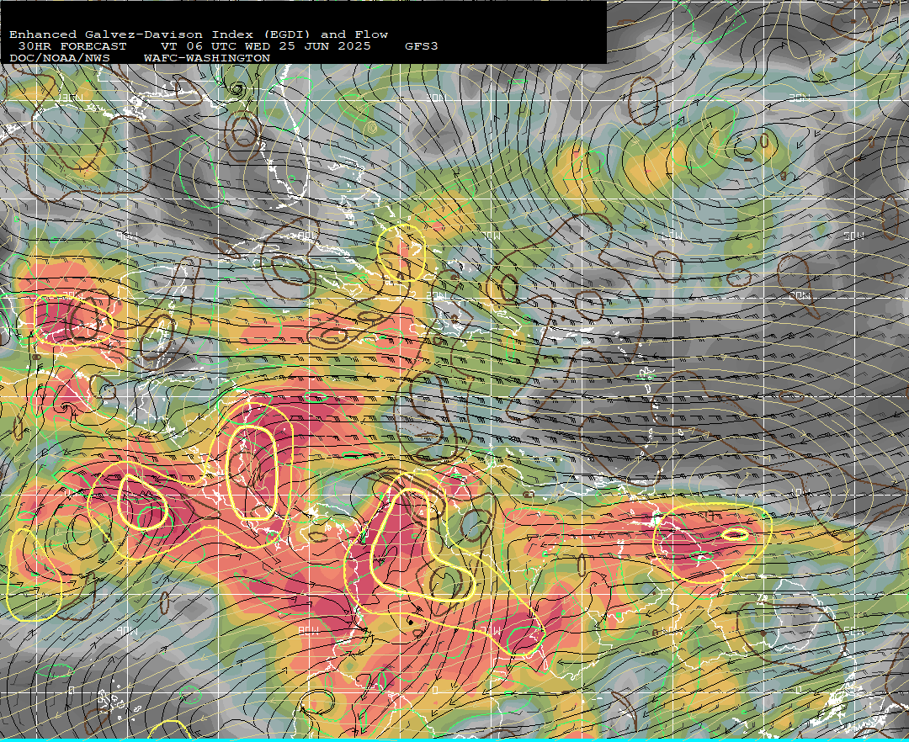Select the "GFS3" model label

click(422, 46)
